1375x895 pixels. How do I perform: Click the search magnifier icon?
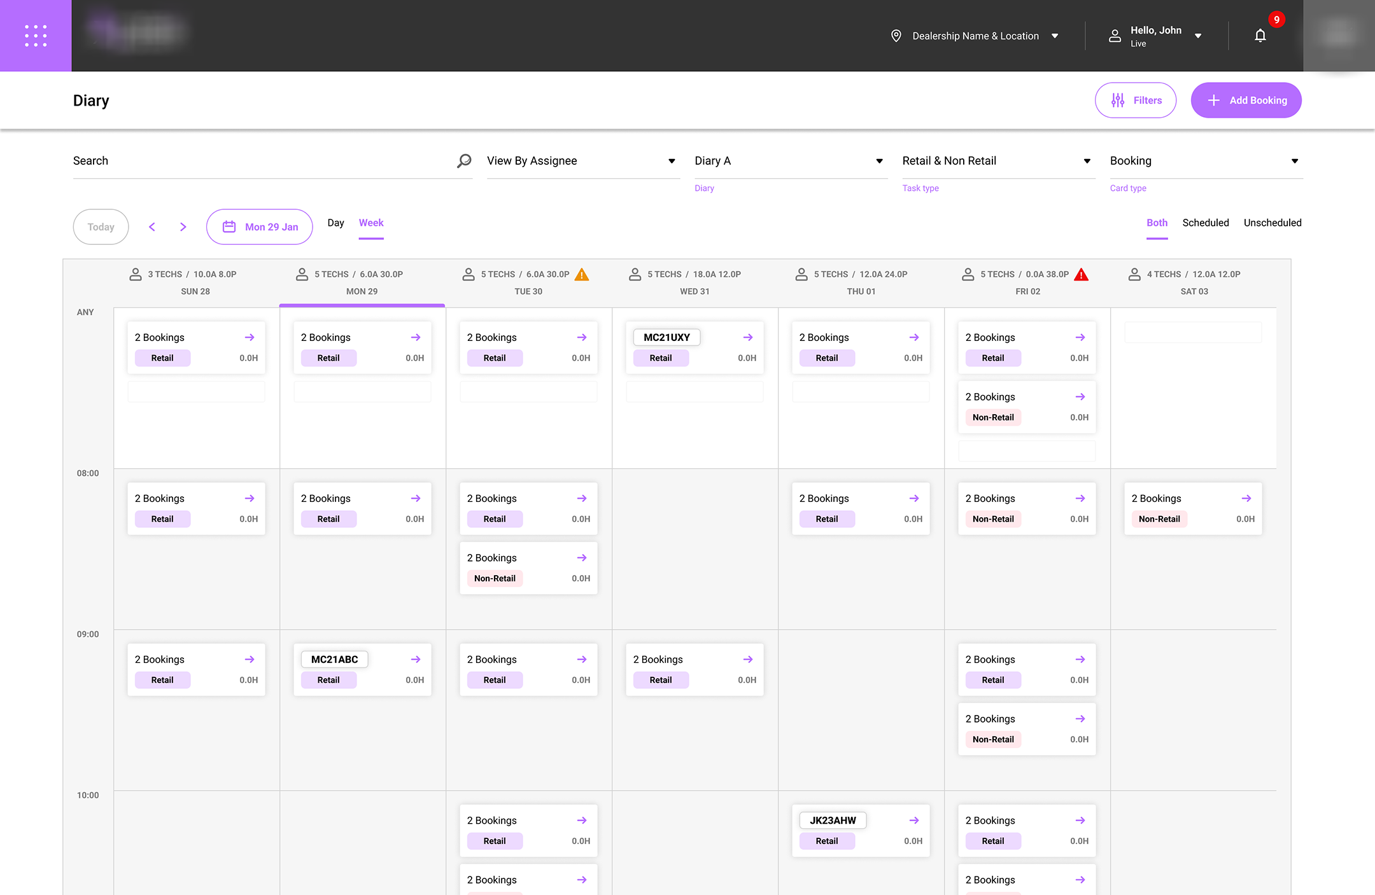464,161
